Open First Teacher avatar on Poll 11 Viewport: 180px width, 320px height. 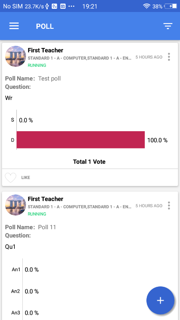16,205
